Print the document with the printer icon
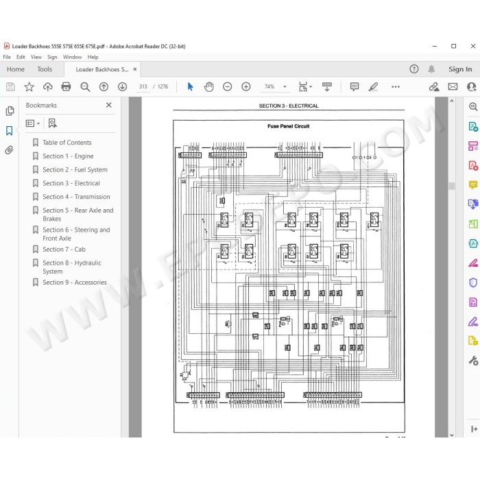This screenshot has width=480, height=480. (66, 87)
